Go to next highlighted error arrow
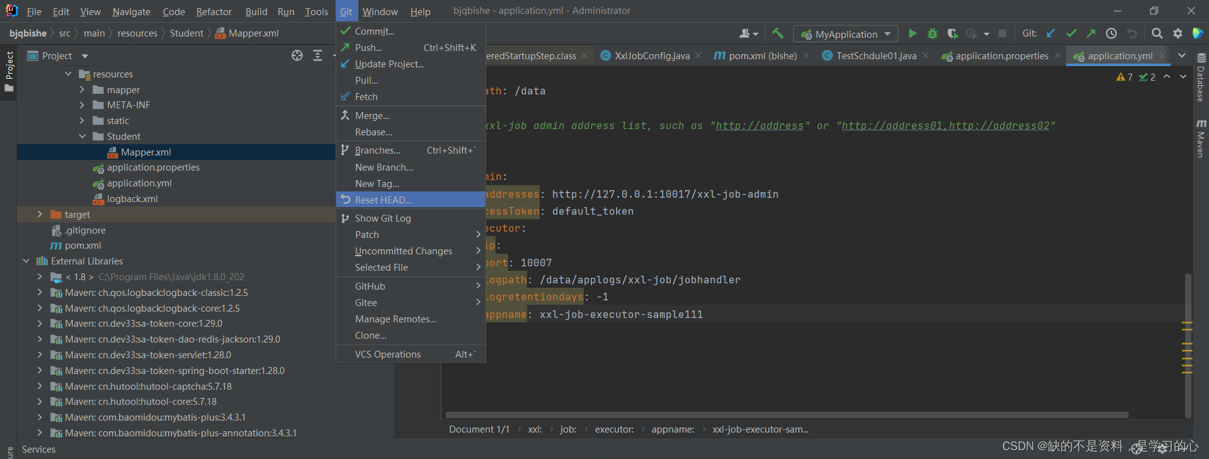Screen dimensions: 1209x459 [x=1183, y=76]
